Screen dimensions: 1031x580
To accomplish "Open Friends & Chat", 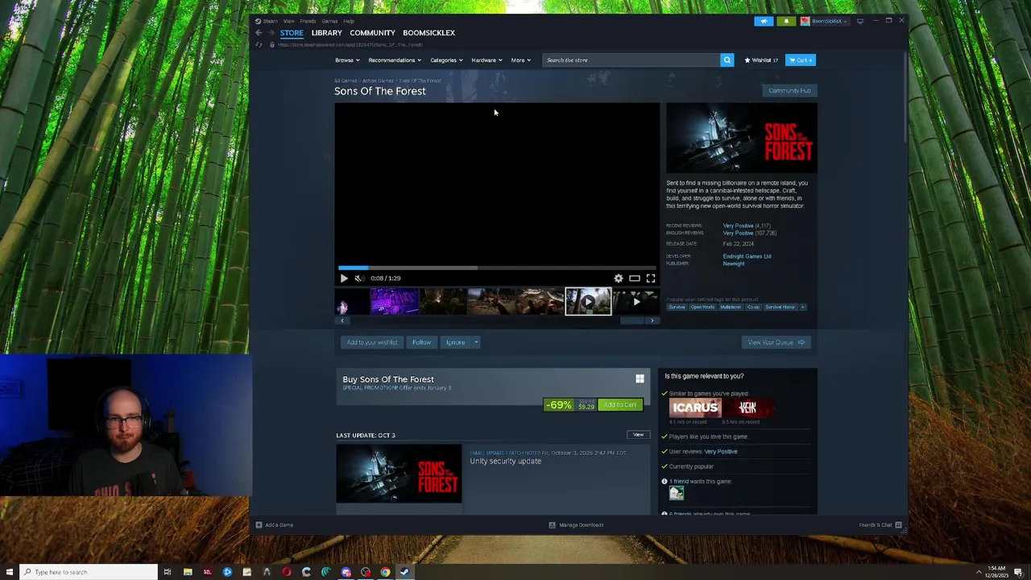I will coord(880,525).
